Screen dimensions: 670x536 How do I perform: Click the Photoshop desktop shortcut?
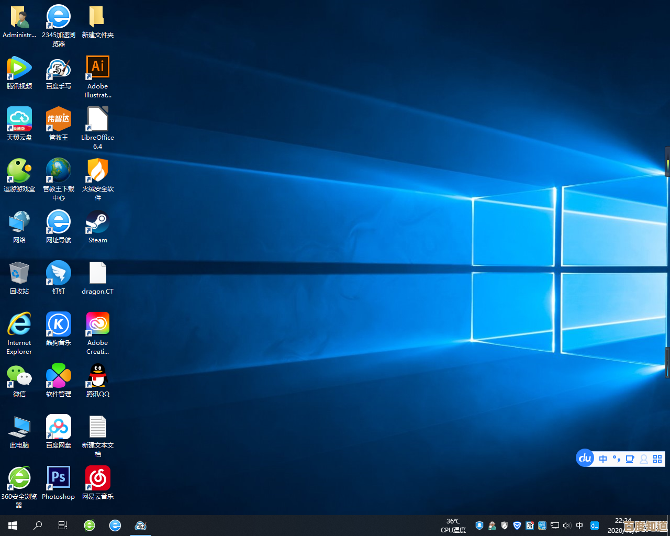point(58,478)
